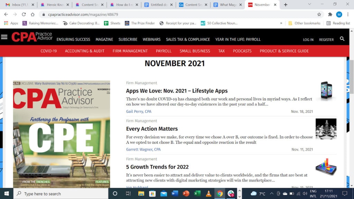Bookmark this page with the star
The height and width of the screenshot is (199, 354).
[319, 15]
